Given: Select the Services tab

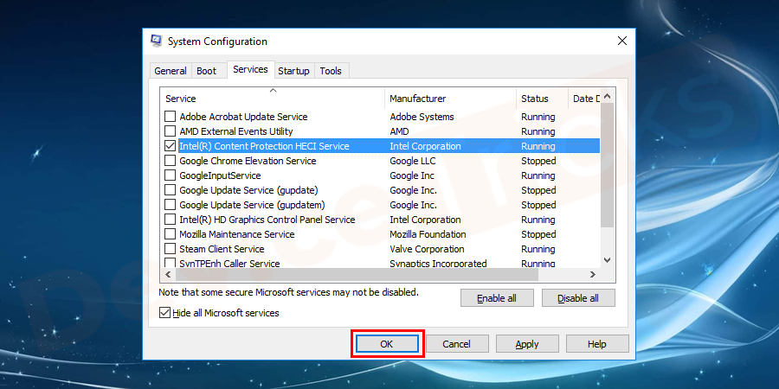Looking at the screenshot, I should click(x=250, y=69).
